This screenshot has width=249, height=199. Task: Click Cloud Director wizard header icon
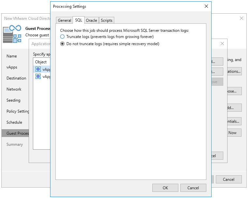pos(12,34)
